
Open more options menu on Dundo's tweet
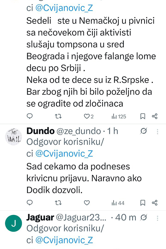click(x=157, y=131)
